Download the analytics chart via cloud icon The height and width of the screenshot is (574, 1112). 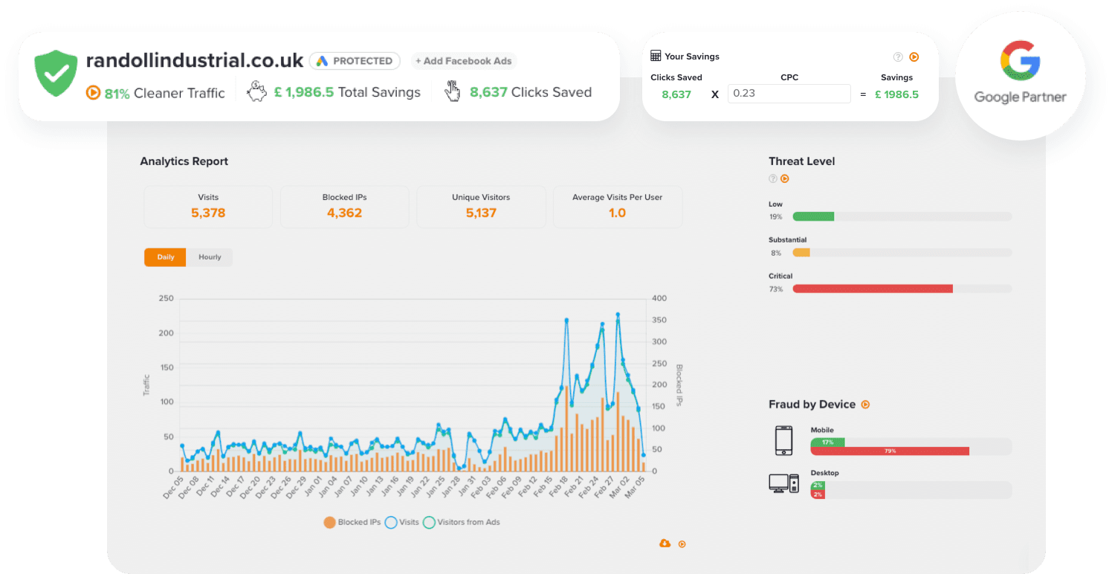click(x=665, y=544)
